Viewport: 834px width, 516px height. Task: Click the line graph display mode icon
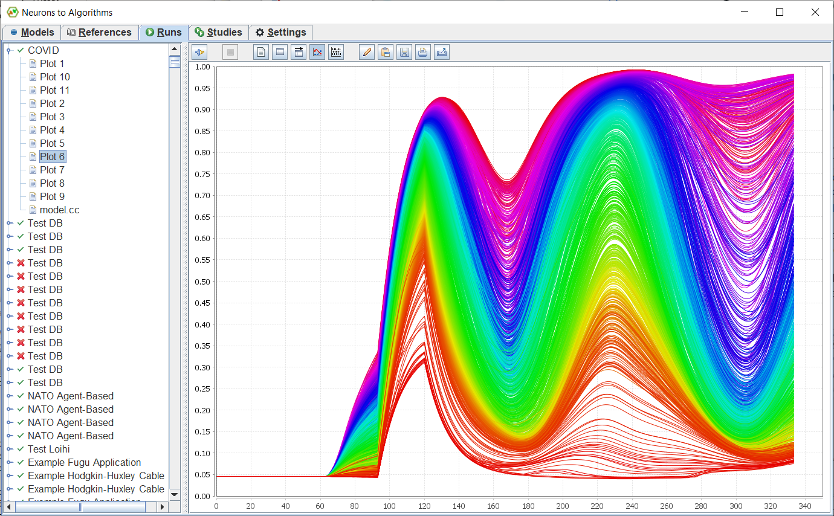[317, 52]
